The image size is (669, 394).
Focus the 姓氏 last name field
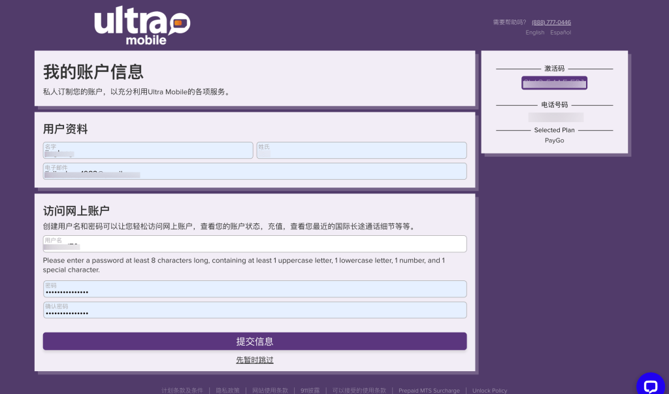pos(361,150)
